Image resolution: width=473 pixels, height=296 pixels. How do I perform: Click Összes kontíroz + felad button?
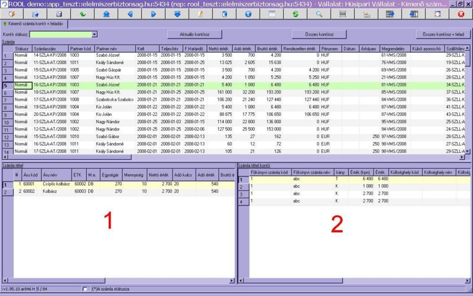[x=443, y=35]
